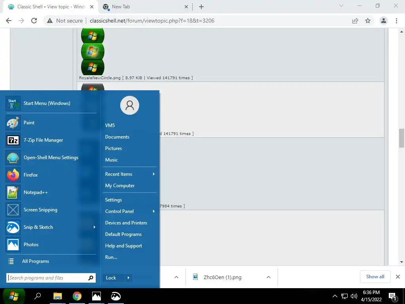Open Documents from start menu
This screenshot has width=405, height=304.
point(117,137)
